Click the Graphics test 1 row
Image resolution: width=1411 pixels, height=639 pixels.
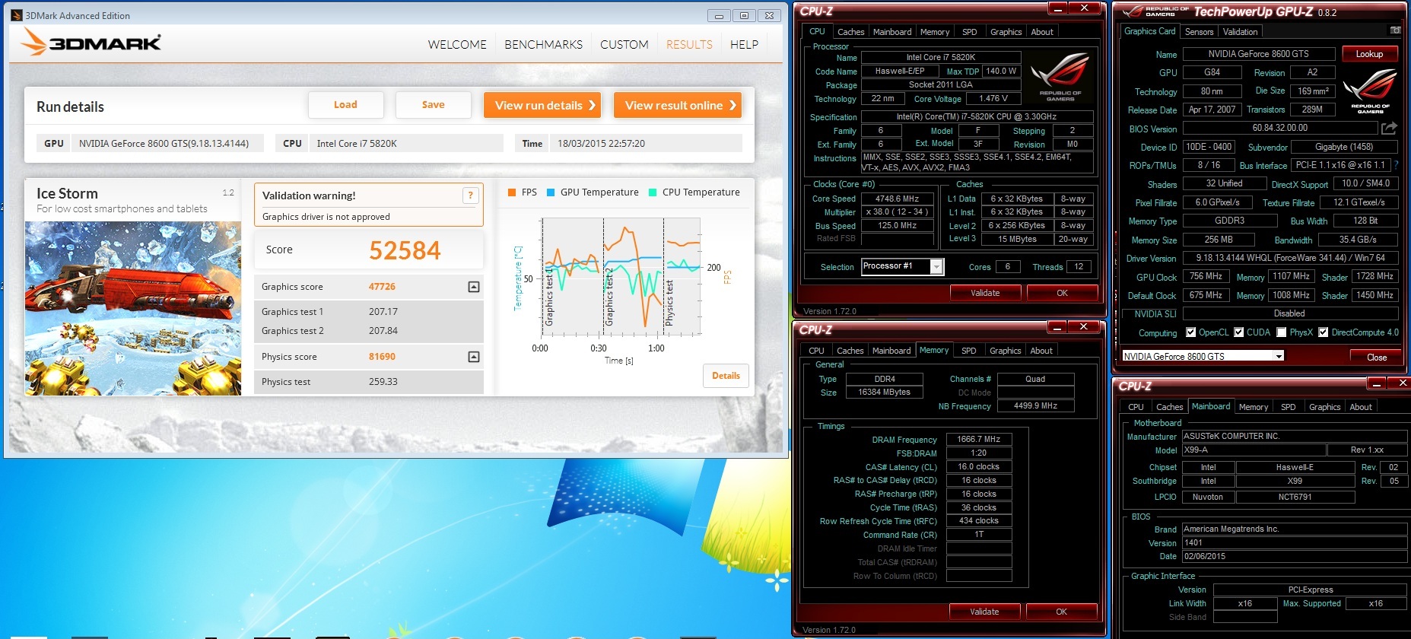368,312
